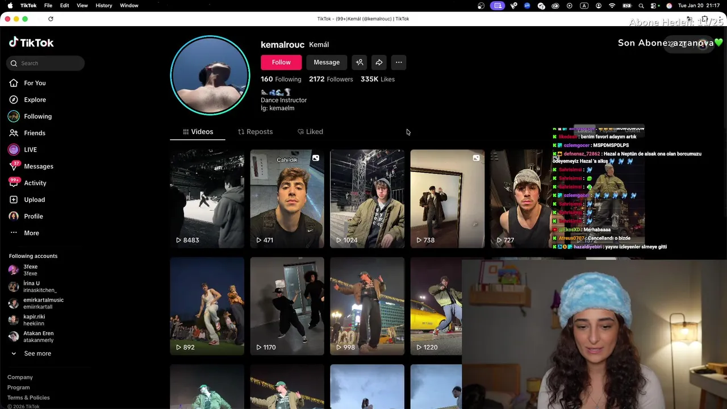This screenshot has width=727, height=409.
Task: Switch to the Reposts tab
Action: coord(255,132)
